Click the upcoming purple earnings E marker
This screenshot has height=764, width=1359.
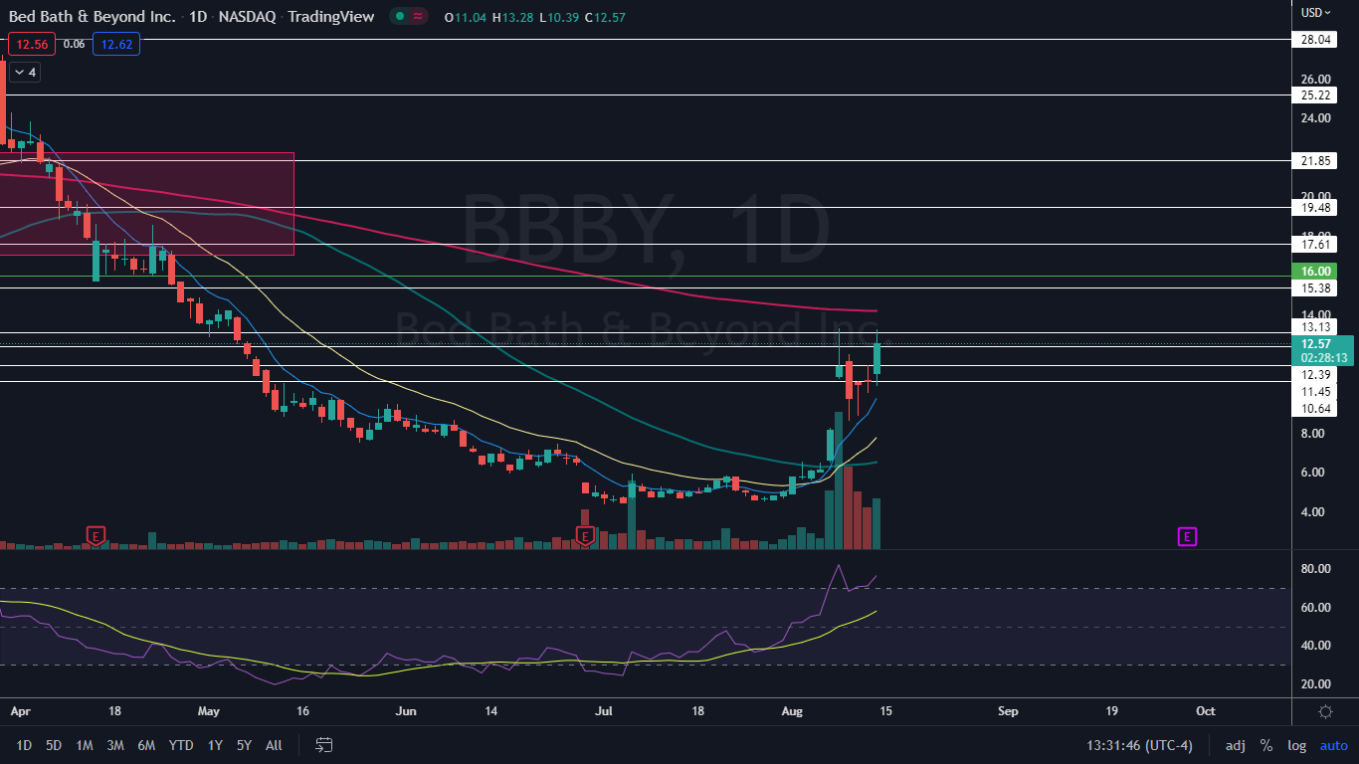pyautogui.click(x=1187, y=536)
